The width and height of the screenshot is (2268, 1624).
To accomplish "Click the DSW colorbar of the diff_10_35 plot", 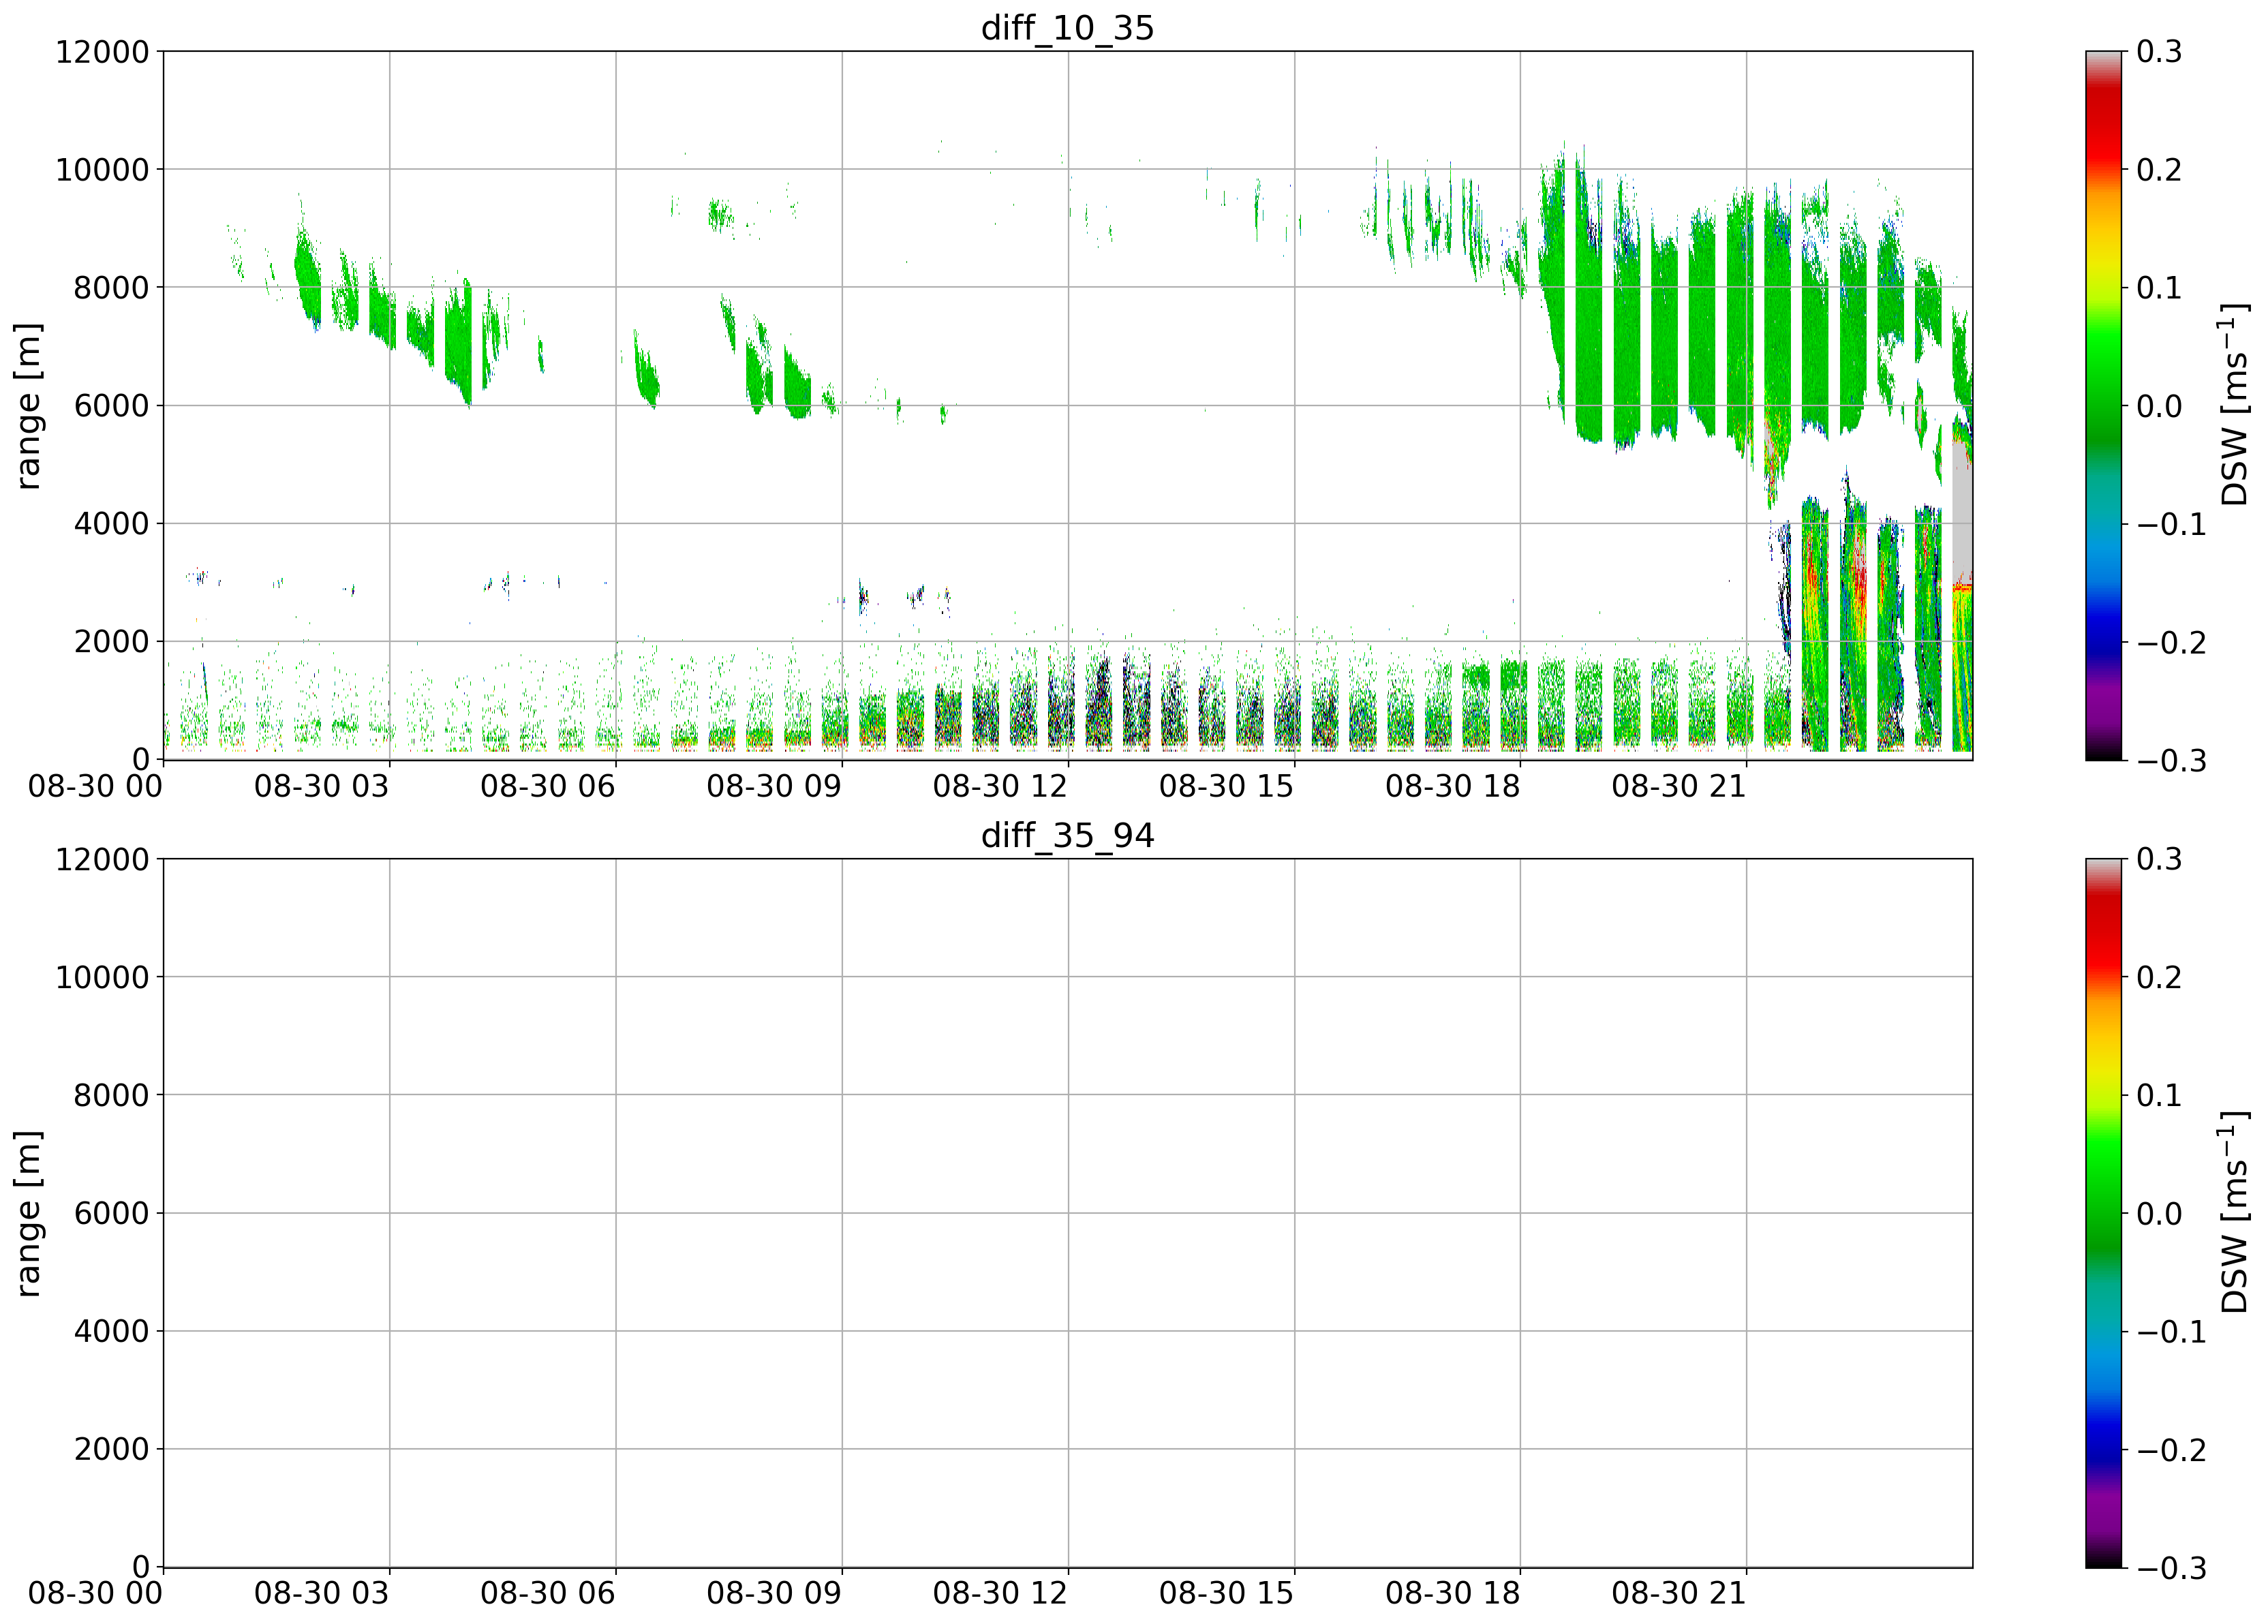I will coord(2103,406).
